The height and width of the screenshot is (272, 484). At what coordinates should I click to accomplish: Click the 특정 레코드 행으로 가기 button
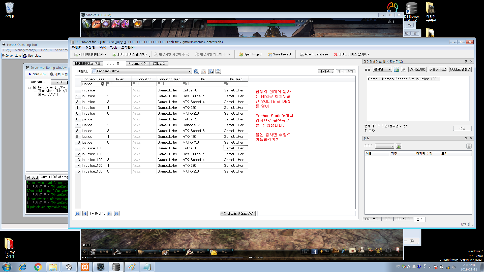(x=238, y=213)
